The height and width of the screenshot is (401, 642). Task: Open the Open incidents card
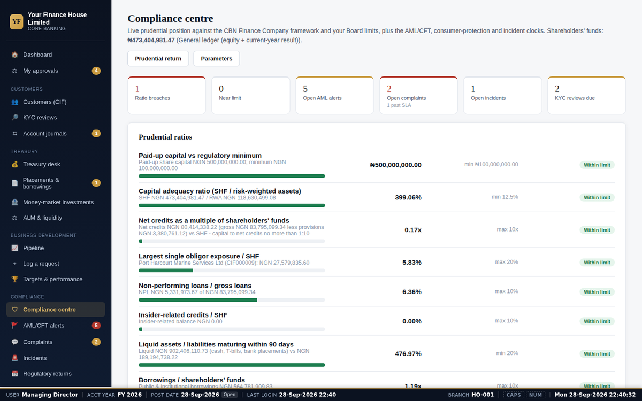tap(503, 95)
